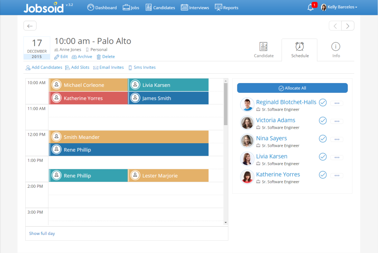The width and height of the screenshot is (378, 253).
Task: Allocate Reginald Blotchet-Halls with check circle
Action: click(323, 102)
